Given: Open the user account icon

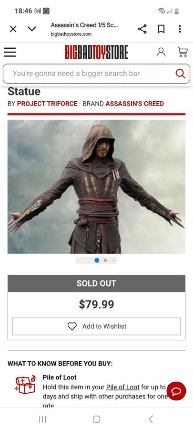Looking at the screenshot, I should tap(161, 52).
